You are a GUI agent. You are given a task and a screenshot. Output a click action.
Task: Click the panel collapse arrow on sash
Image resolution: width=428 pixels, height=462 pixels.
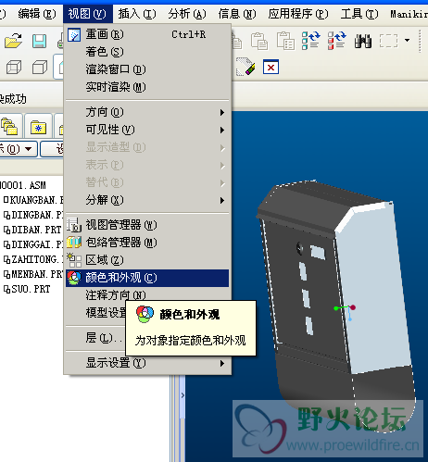click(x=183, y=395)
